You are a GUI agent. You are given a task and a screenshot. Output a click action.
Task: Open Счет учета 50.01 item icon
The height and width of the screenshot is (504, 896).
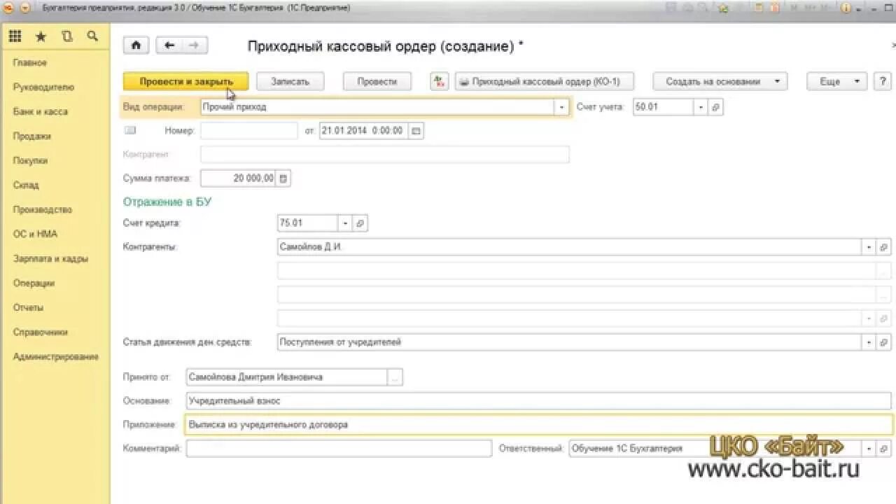pyautogui.click(x=715, y=107)
